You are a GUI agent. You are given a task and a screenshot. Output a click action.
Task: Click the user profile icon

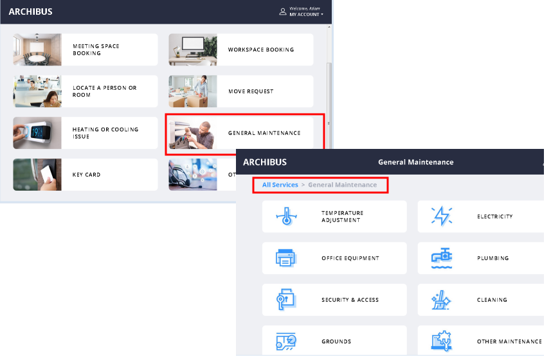pyautogui.click(x=282, y=12)
